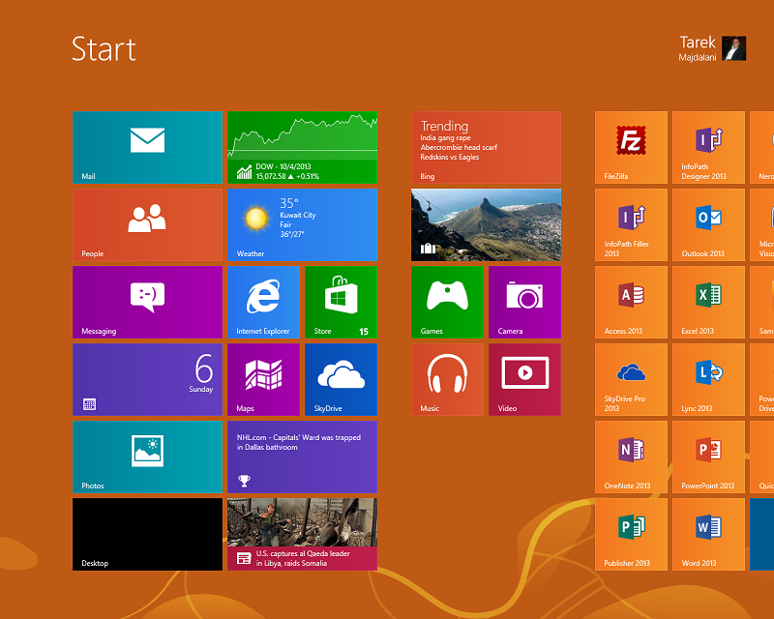Image resolution: width=774 pixels, height=619 pixels.
Task: Launch the FileZilla tile
Action: point(631,147)
